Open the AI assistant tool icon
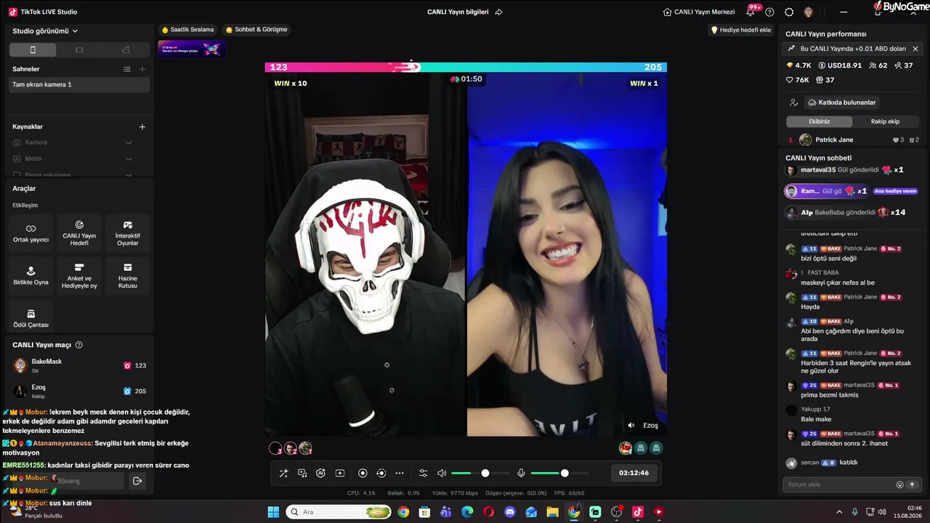This screenshot has height=523, width=930. pyautogui.click(x=321, y=474)
